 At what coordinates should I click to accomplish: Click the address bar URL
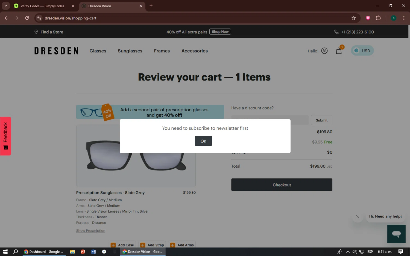click(x=71, y=18)
